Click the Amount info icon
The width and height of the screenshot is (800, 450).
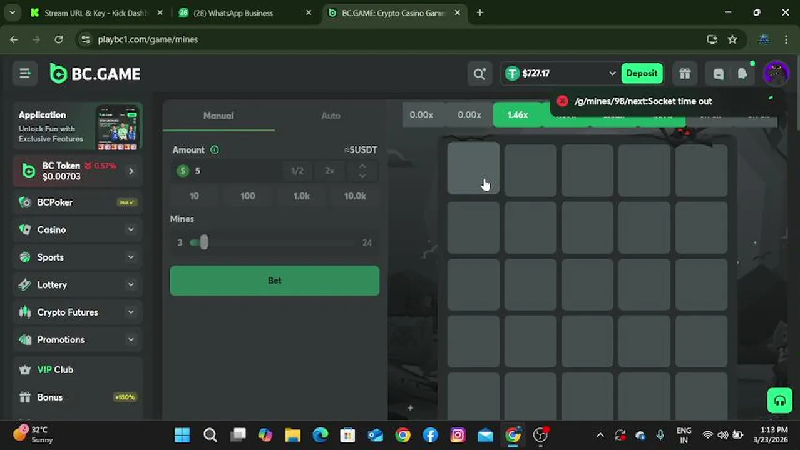pyautogui.click(x=215, y=150)
